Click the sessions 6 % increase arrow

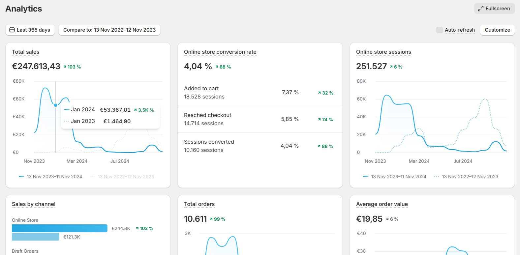pyautogui.click(x=391, y=67)
